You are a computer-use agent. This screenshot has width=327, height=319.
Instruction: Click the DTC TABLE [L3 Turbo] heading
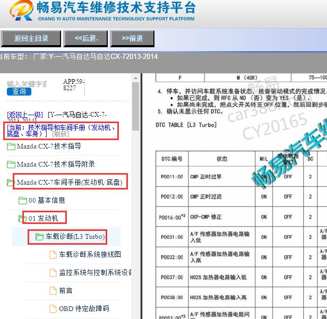(x=186, y=125)
